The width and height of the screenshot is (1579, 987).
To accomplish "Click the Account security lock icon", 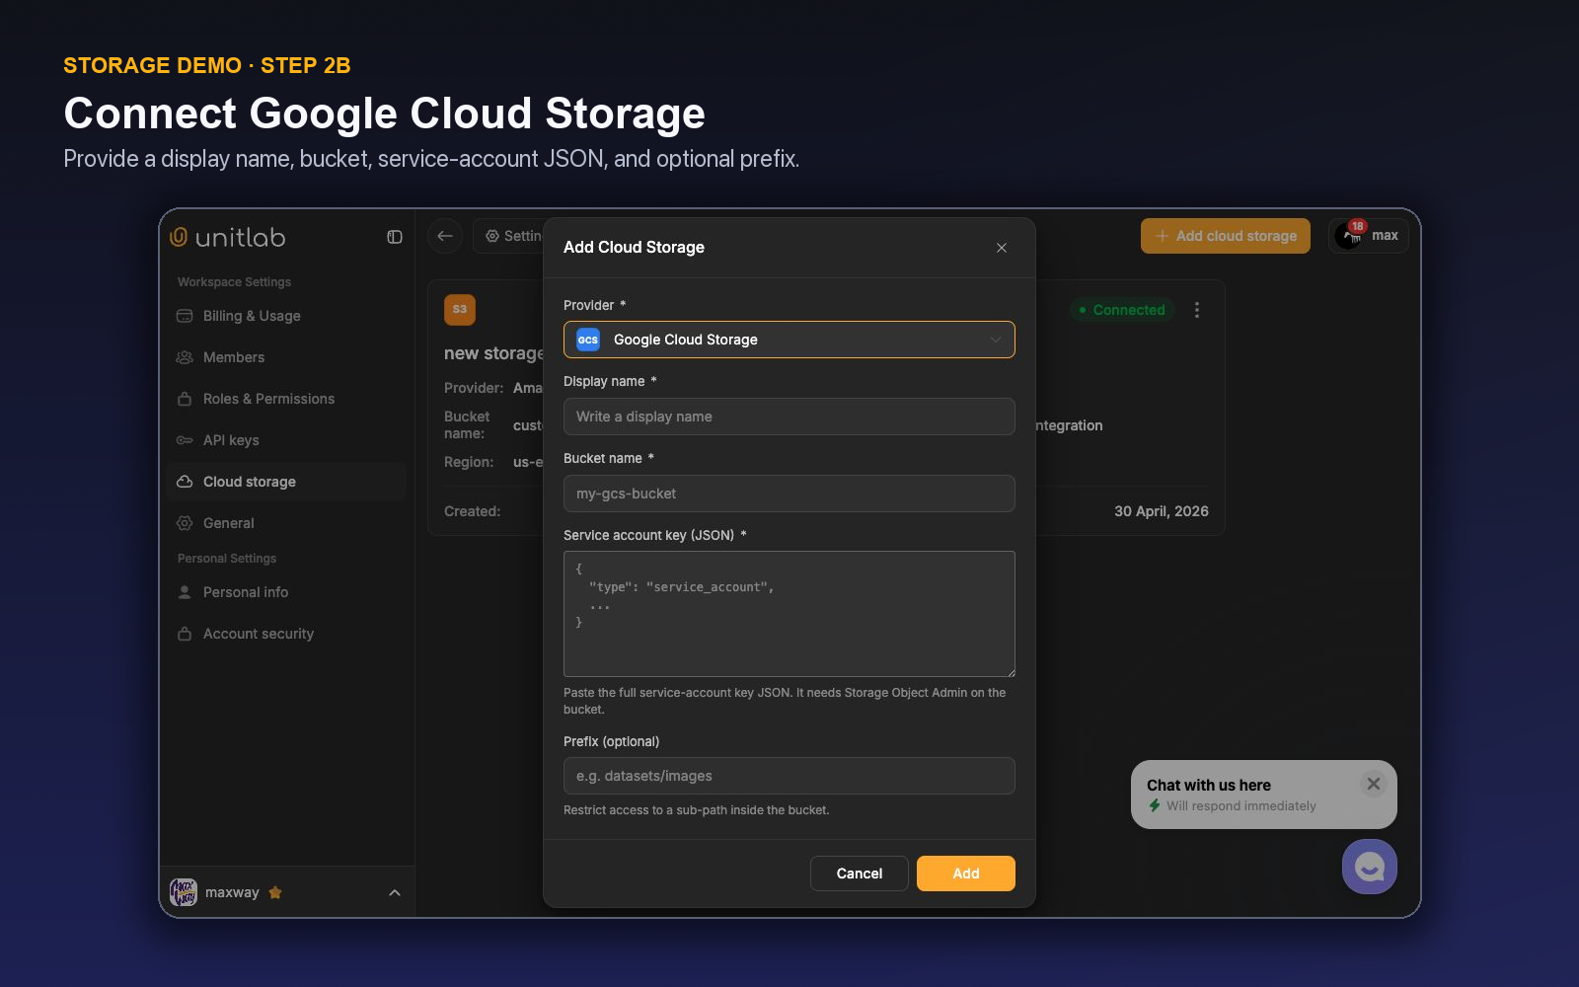I will point(185,634).
